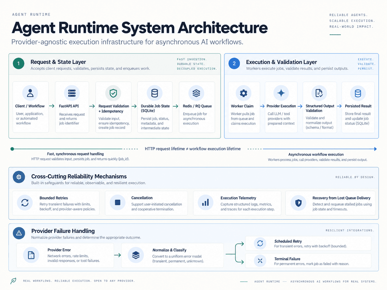Click the Persisted Result database icon

click(x=358, y=93)
